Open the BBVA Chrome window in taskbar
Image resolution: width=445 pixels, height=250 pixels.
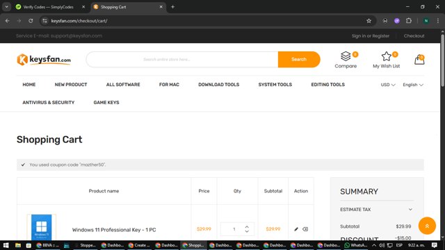(x=47, y=245)
